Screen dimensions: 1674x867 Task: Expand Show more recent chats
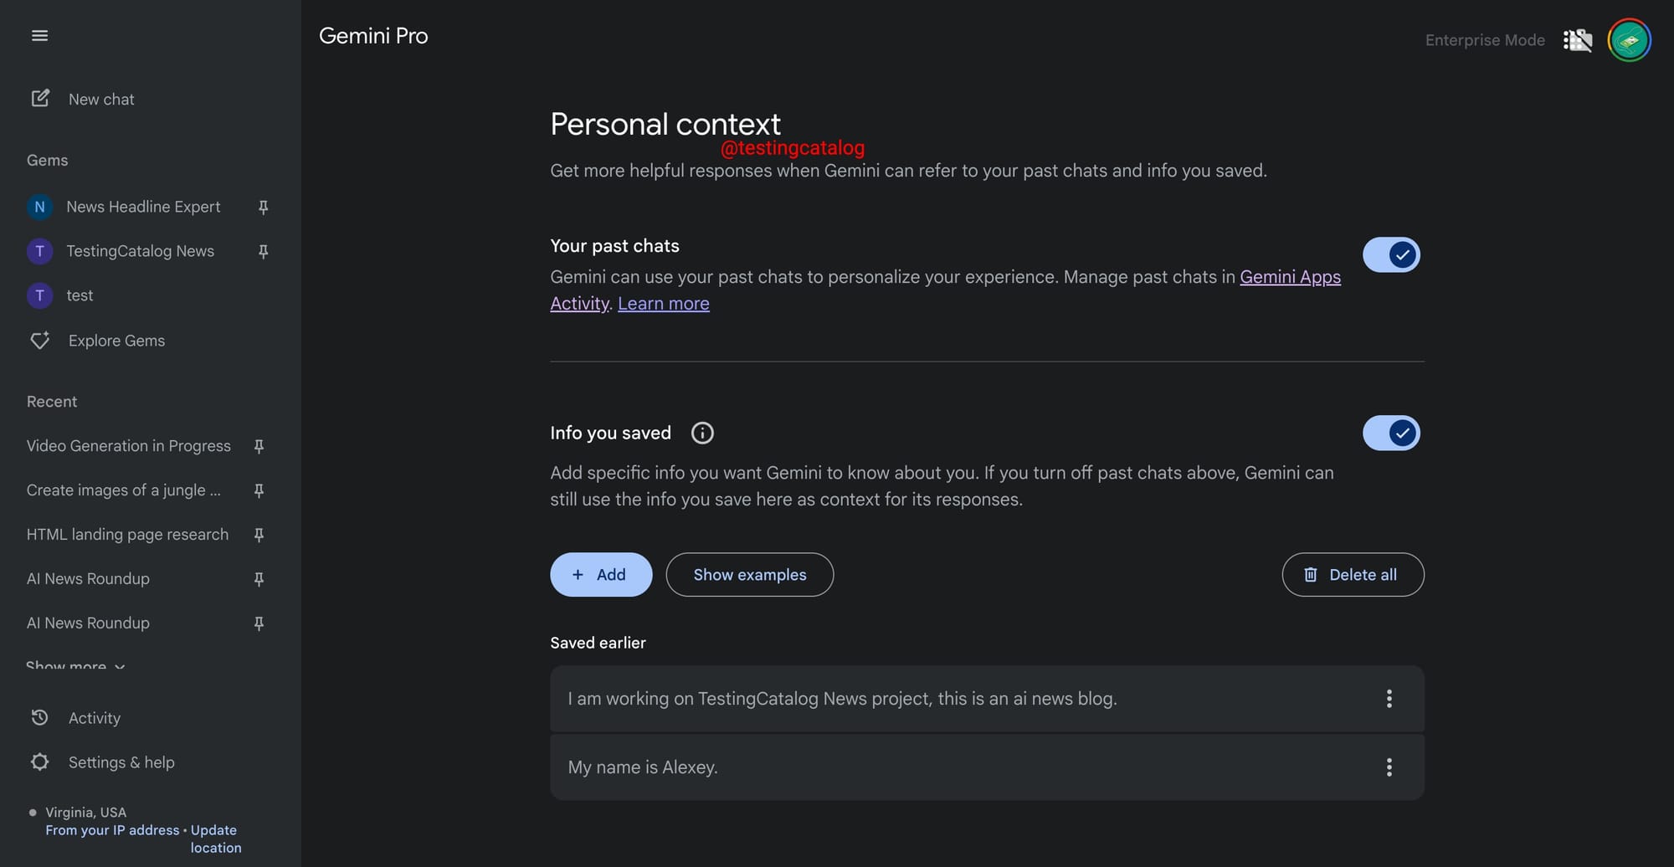(75, 666)
